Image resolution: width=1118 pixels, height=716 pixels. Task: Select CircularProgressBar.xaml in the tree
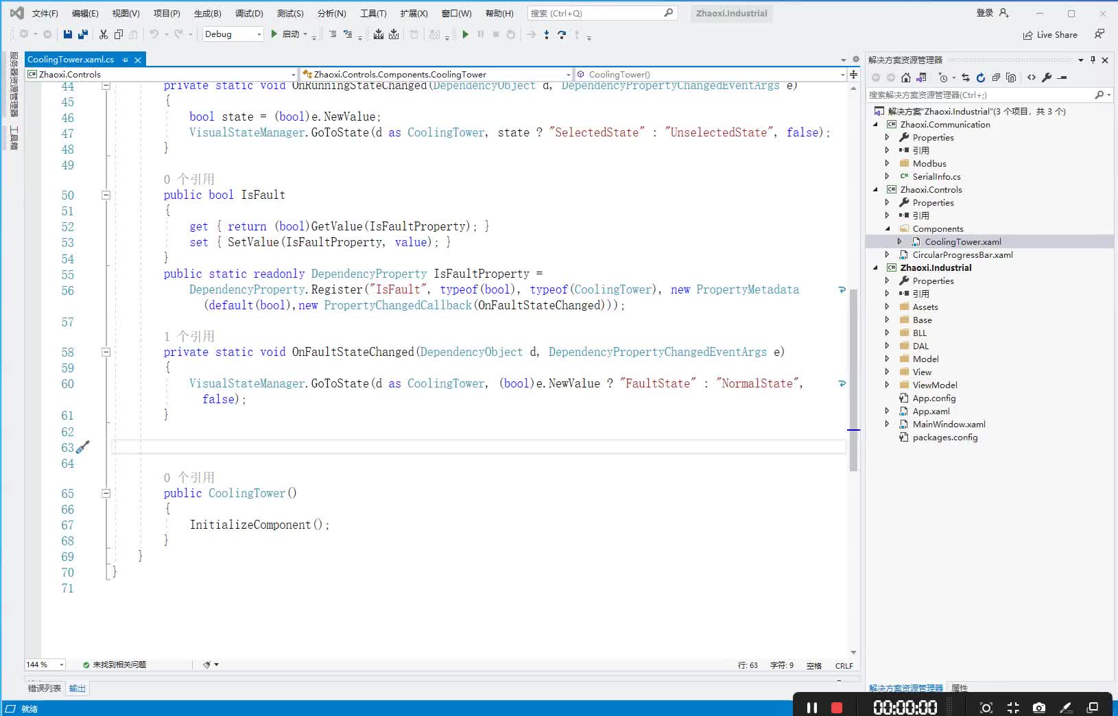pyautogui.click(x=962, y=254)
